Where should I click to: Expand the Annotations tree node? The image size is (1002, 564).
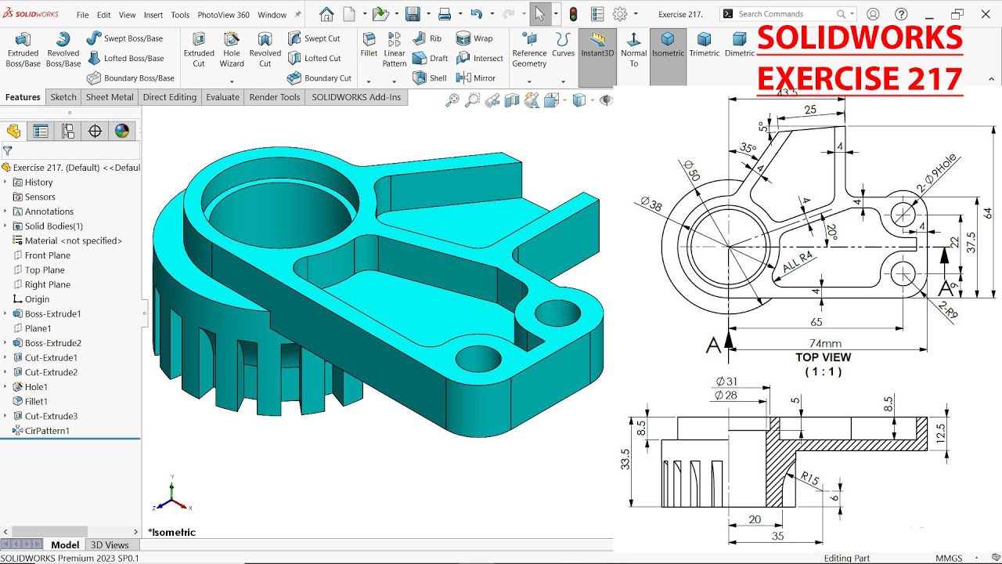[x=5, y=211]
